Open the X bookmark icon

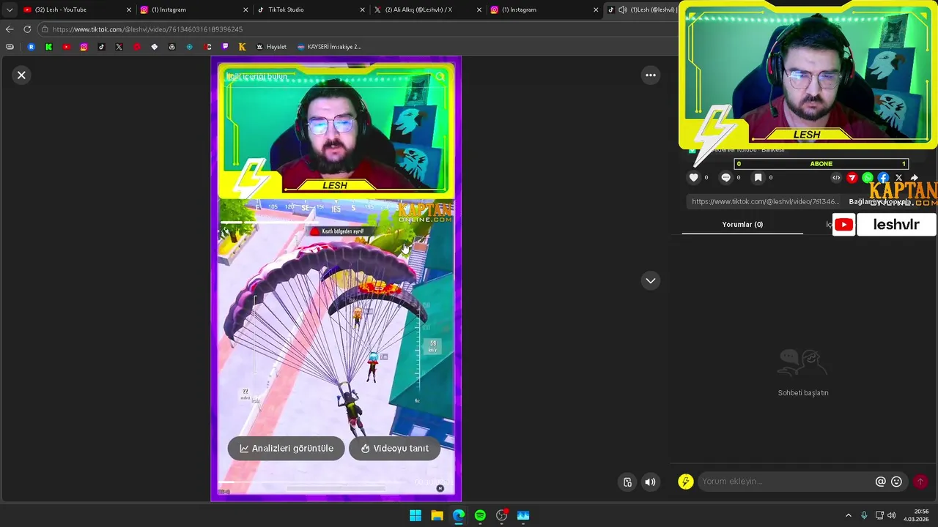pyautogui.click(x=119, y=47)
